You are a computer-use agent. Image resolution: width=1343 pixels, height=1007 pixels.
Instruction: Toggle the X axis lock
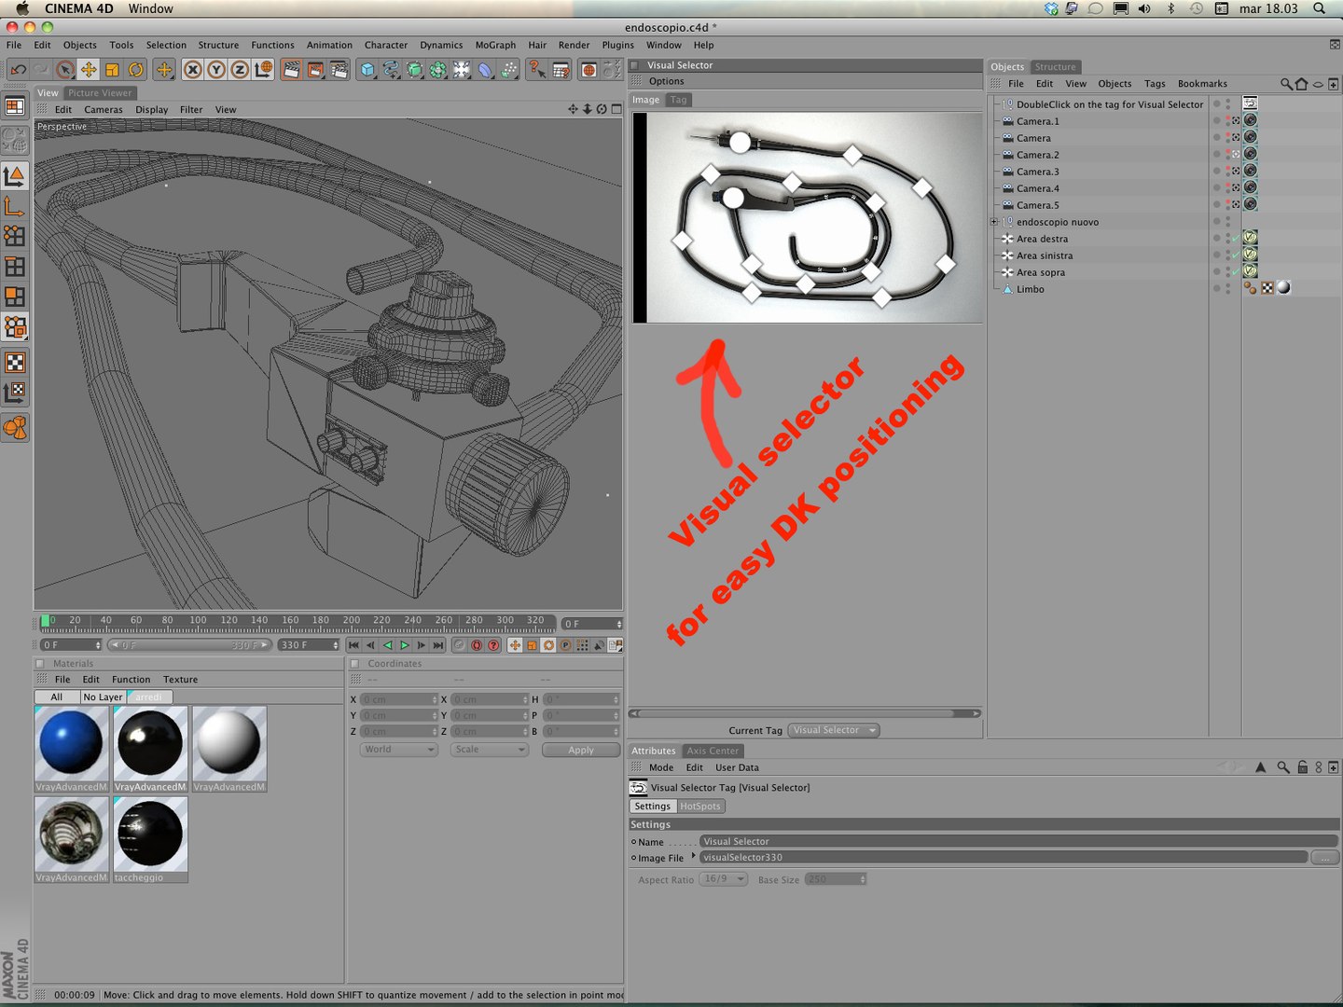(193, 70)
